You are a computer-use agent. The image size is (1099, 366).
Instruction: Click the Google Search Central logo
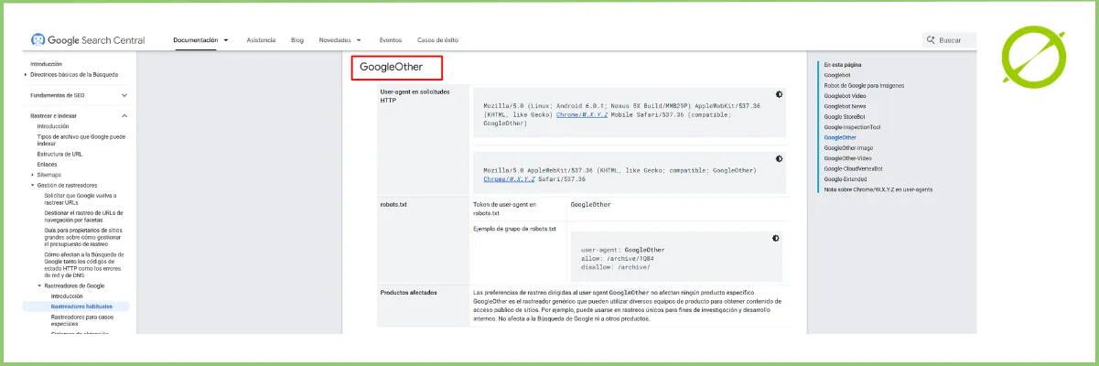[88, 40]
